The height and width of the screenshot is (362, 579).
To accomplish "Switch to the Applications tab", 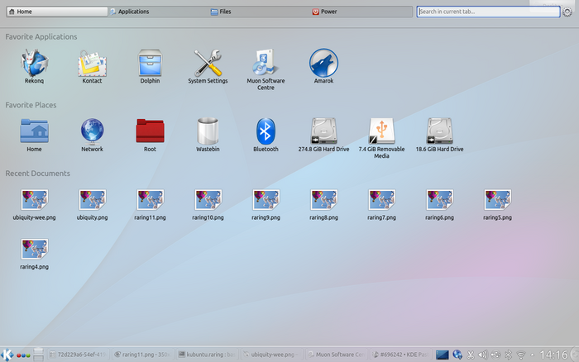I will (x=156, y=12).
